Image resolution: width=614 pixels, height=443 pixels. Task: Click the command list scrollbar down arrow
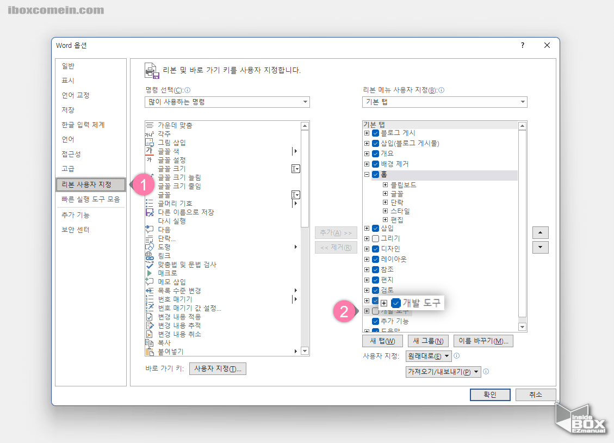point(305,351)
